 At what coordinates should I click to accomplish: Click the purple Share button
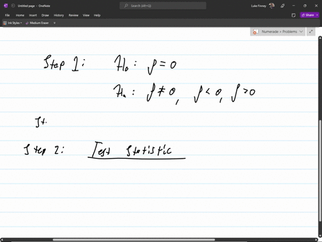tap(308, 15)
